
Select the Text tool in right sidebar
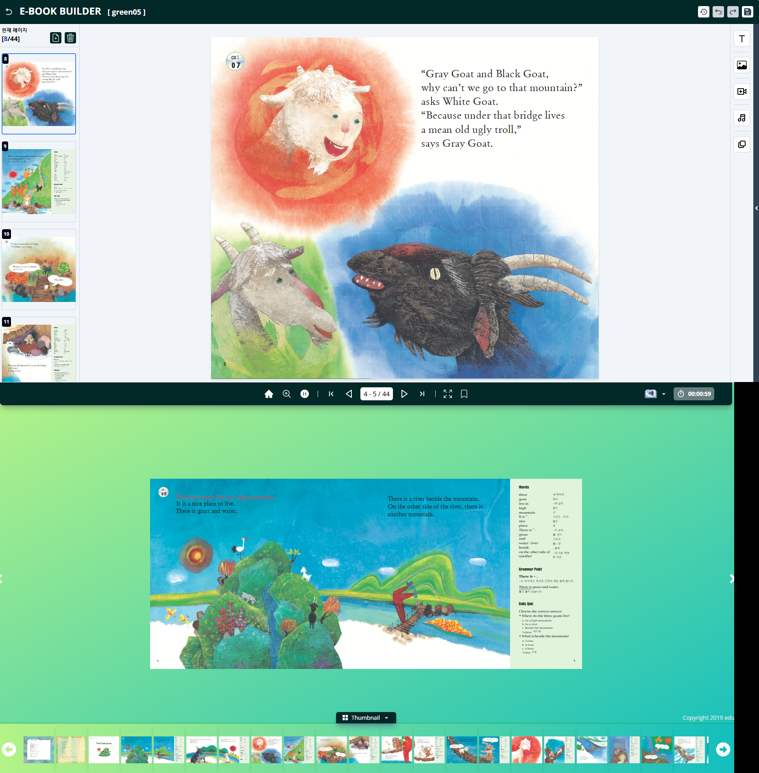(x=742, y=39)
